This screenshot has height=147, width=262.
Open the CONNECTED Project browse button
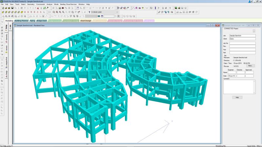253,31
